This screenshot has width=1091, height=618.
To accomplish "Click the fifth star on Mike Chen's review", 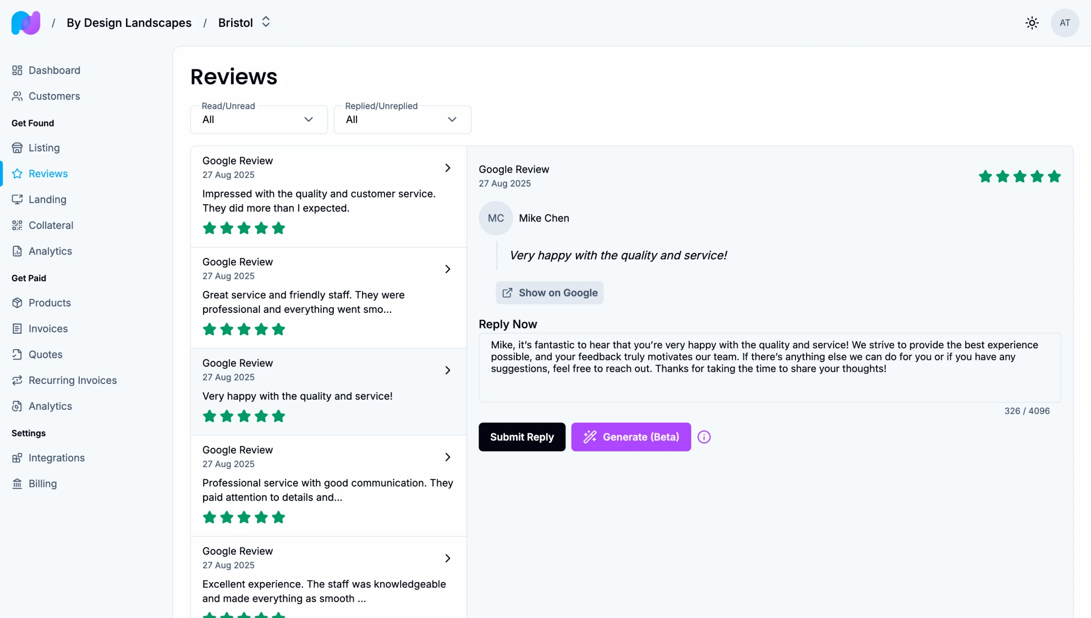I will [x=1054, y=177].
